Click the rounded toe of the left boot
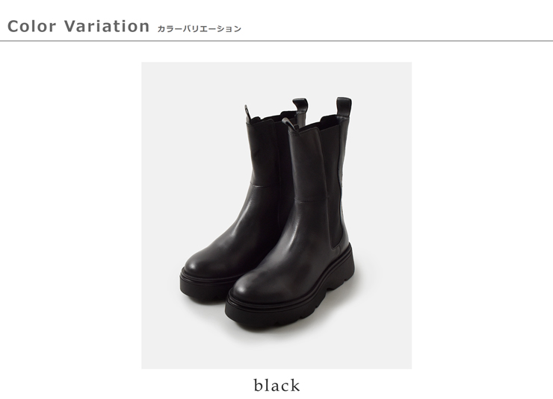The width and height of the screenshot is (553, 399). pyautogui.click(x=200, y=261)
